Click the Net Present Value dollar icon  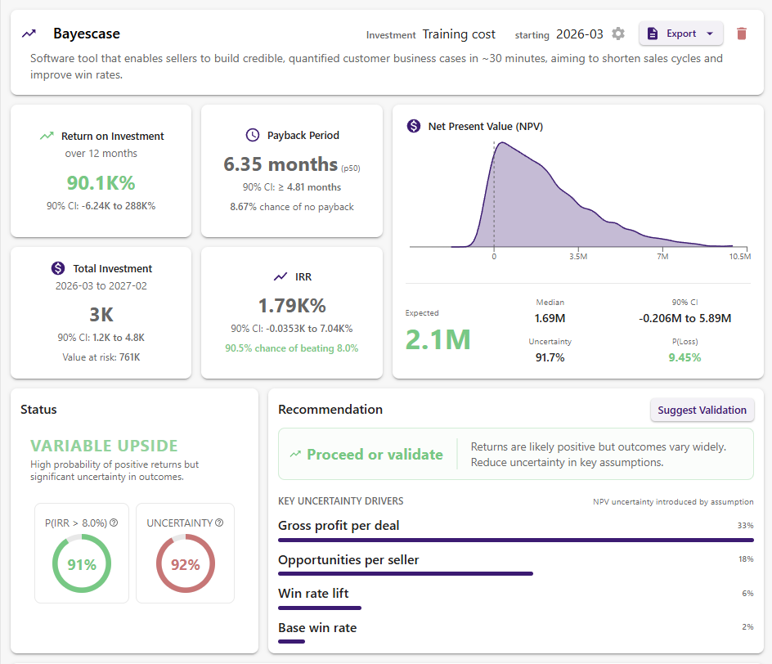(x=414, y=126)
